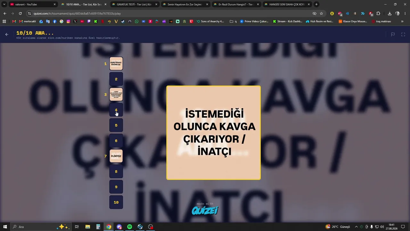The height and width of the screenshot is (231, 410).
Task: Click the İSTEMEDİĞİ OLUNCA KAVGA ÇIKARIYOR card
Action: click(213, 133)
